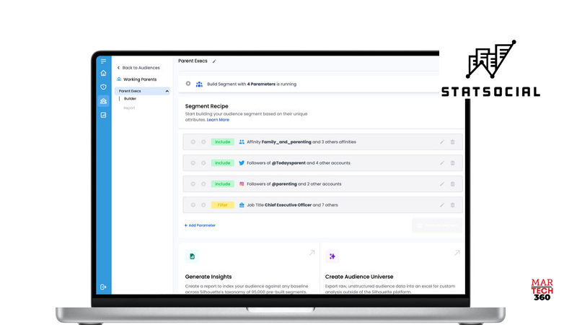Viewport: 577px width, 325px height.
Task: Toggle Include tag on @parenting row
Action: [x=223, y=184]
